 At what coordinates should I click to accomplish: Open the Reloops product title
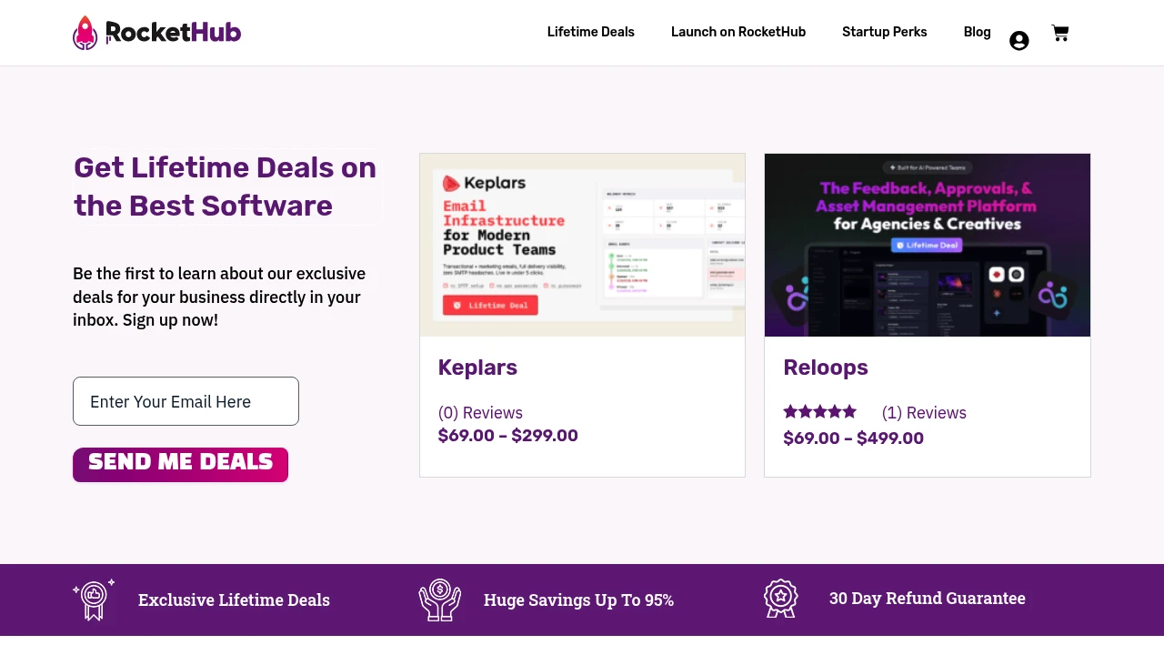826,368
